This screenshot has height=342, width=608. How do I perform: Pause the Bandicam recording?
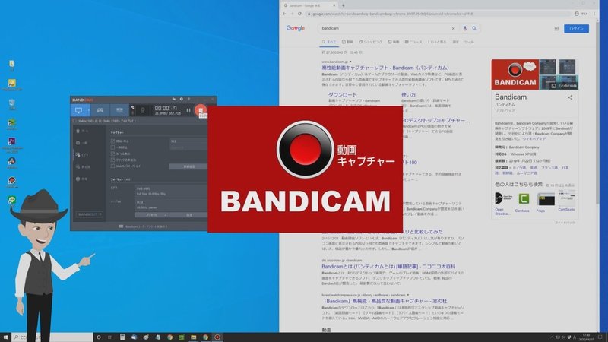click(x=188, y=110)
